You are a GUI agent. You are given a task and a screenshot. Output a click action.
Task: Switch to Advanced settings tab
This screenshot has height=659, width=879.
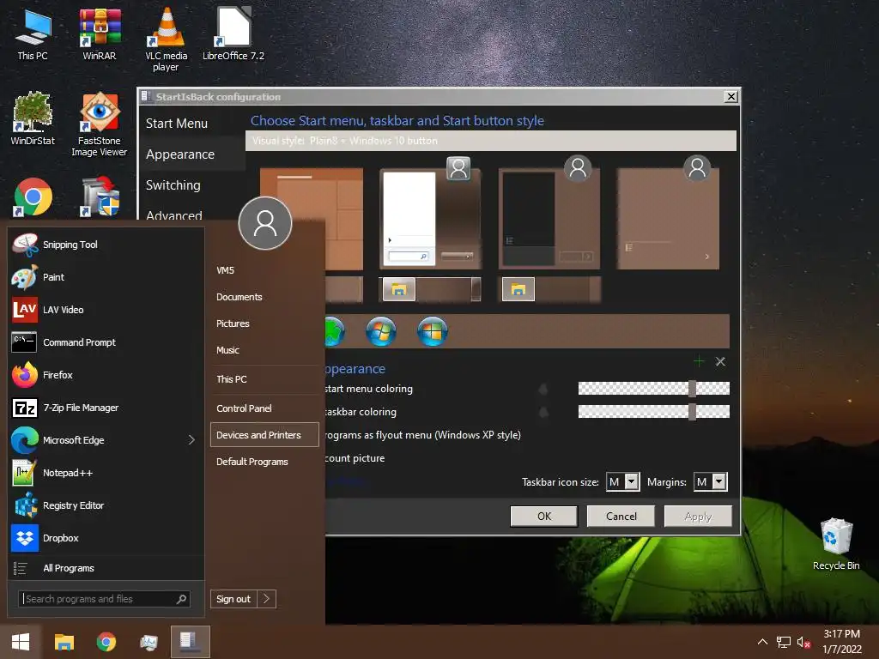coord(173,215)
